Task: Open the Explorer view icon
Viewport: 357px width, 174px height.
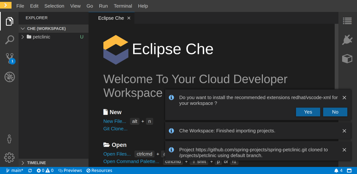Action: tap(9, 22)
